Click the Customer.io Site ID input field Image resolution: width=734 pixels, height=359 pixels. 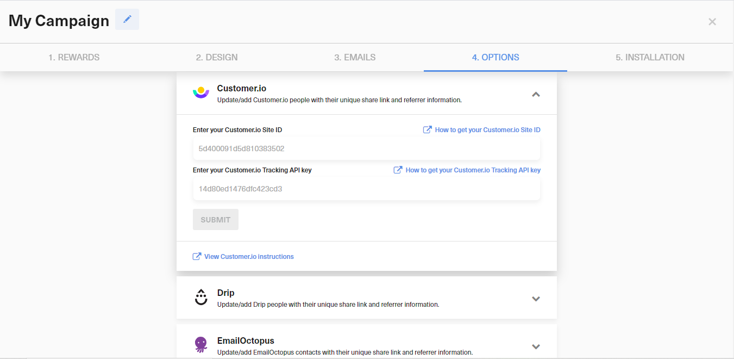[x=367, y=148]
